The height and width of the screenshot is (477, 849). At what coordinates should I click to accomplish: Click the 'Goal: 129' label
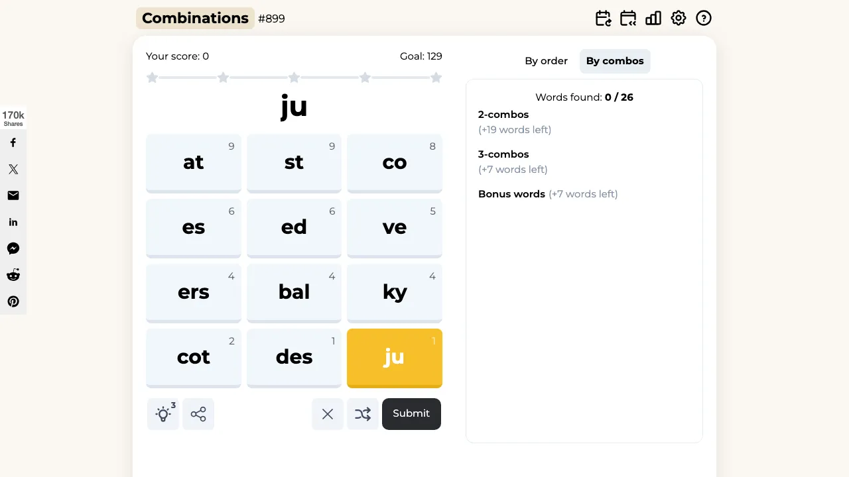point(421,56)
